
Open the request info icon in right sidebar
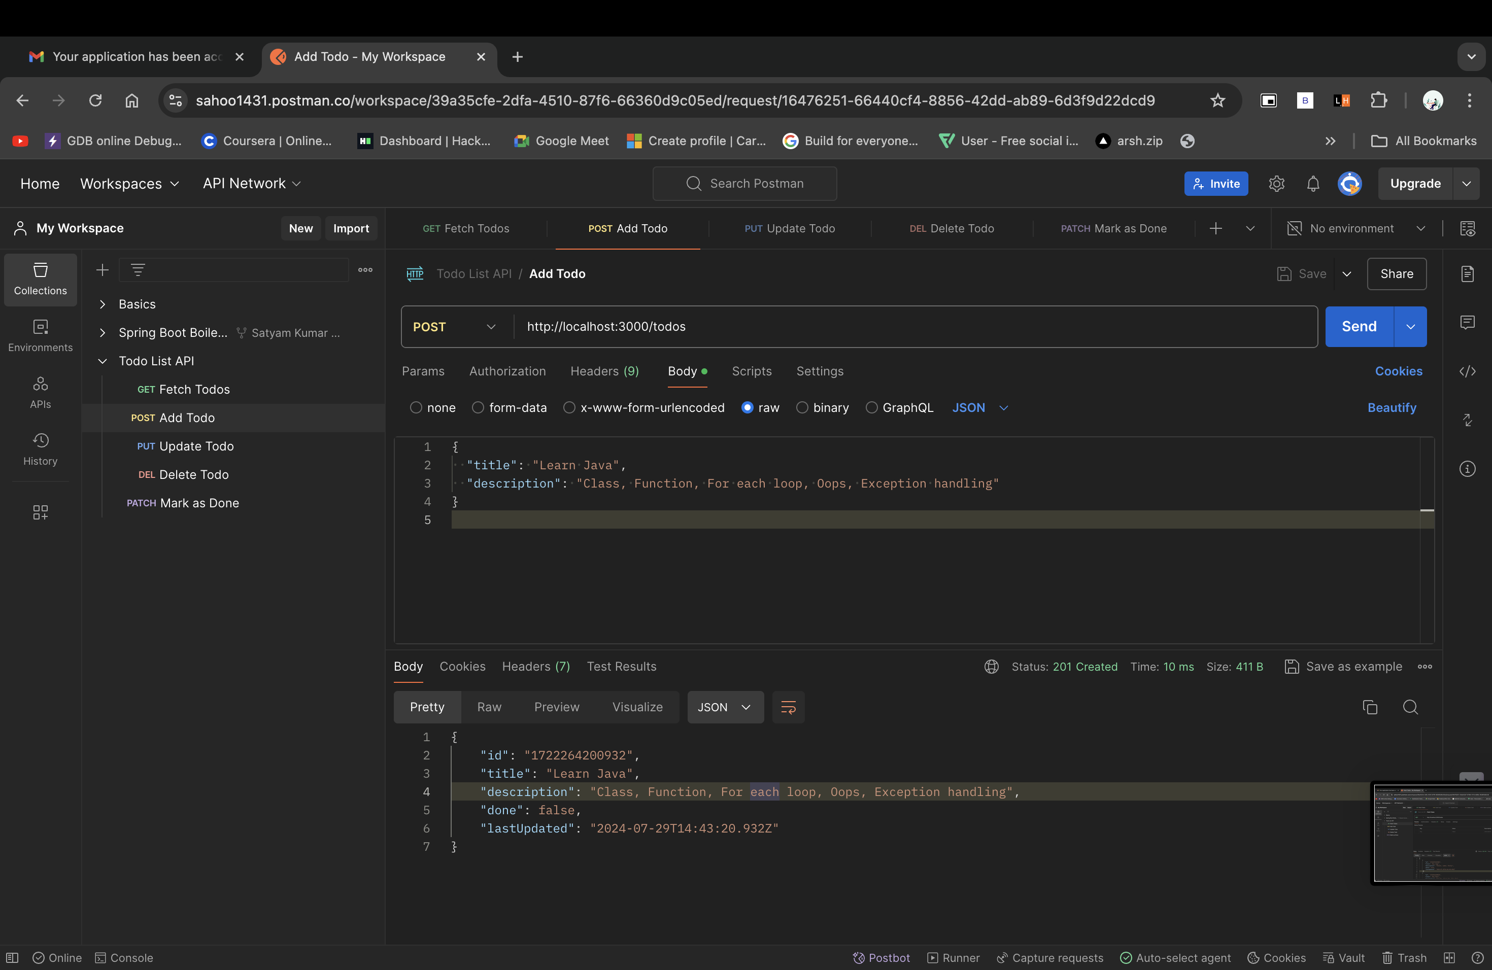tap(1467, 469)
